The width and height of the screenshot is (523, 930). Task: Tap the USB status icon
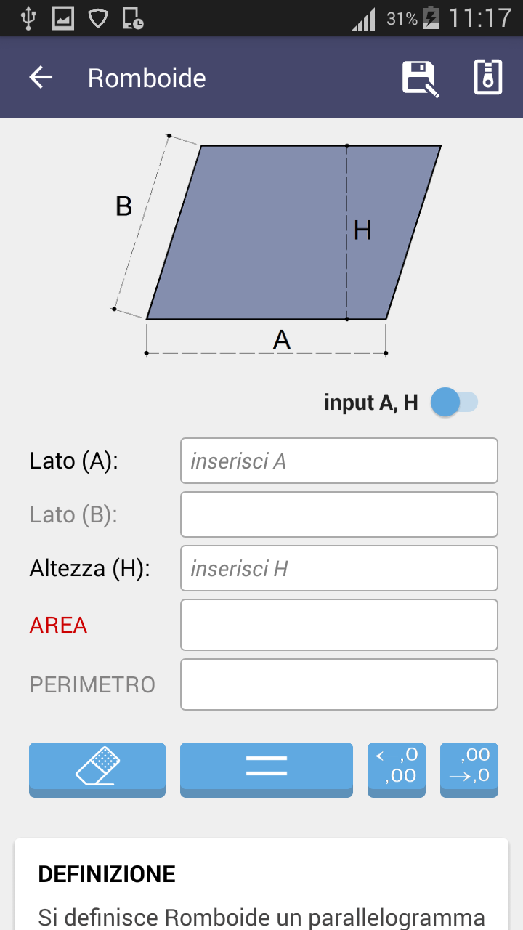tap(29, 17)
